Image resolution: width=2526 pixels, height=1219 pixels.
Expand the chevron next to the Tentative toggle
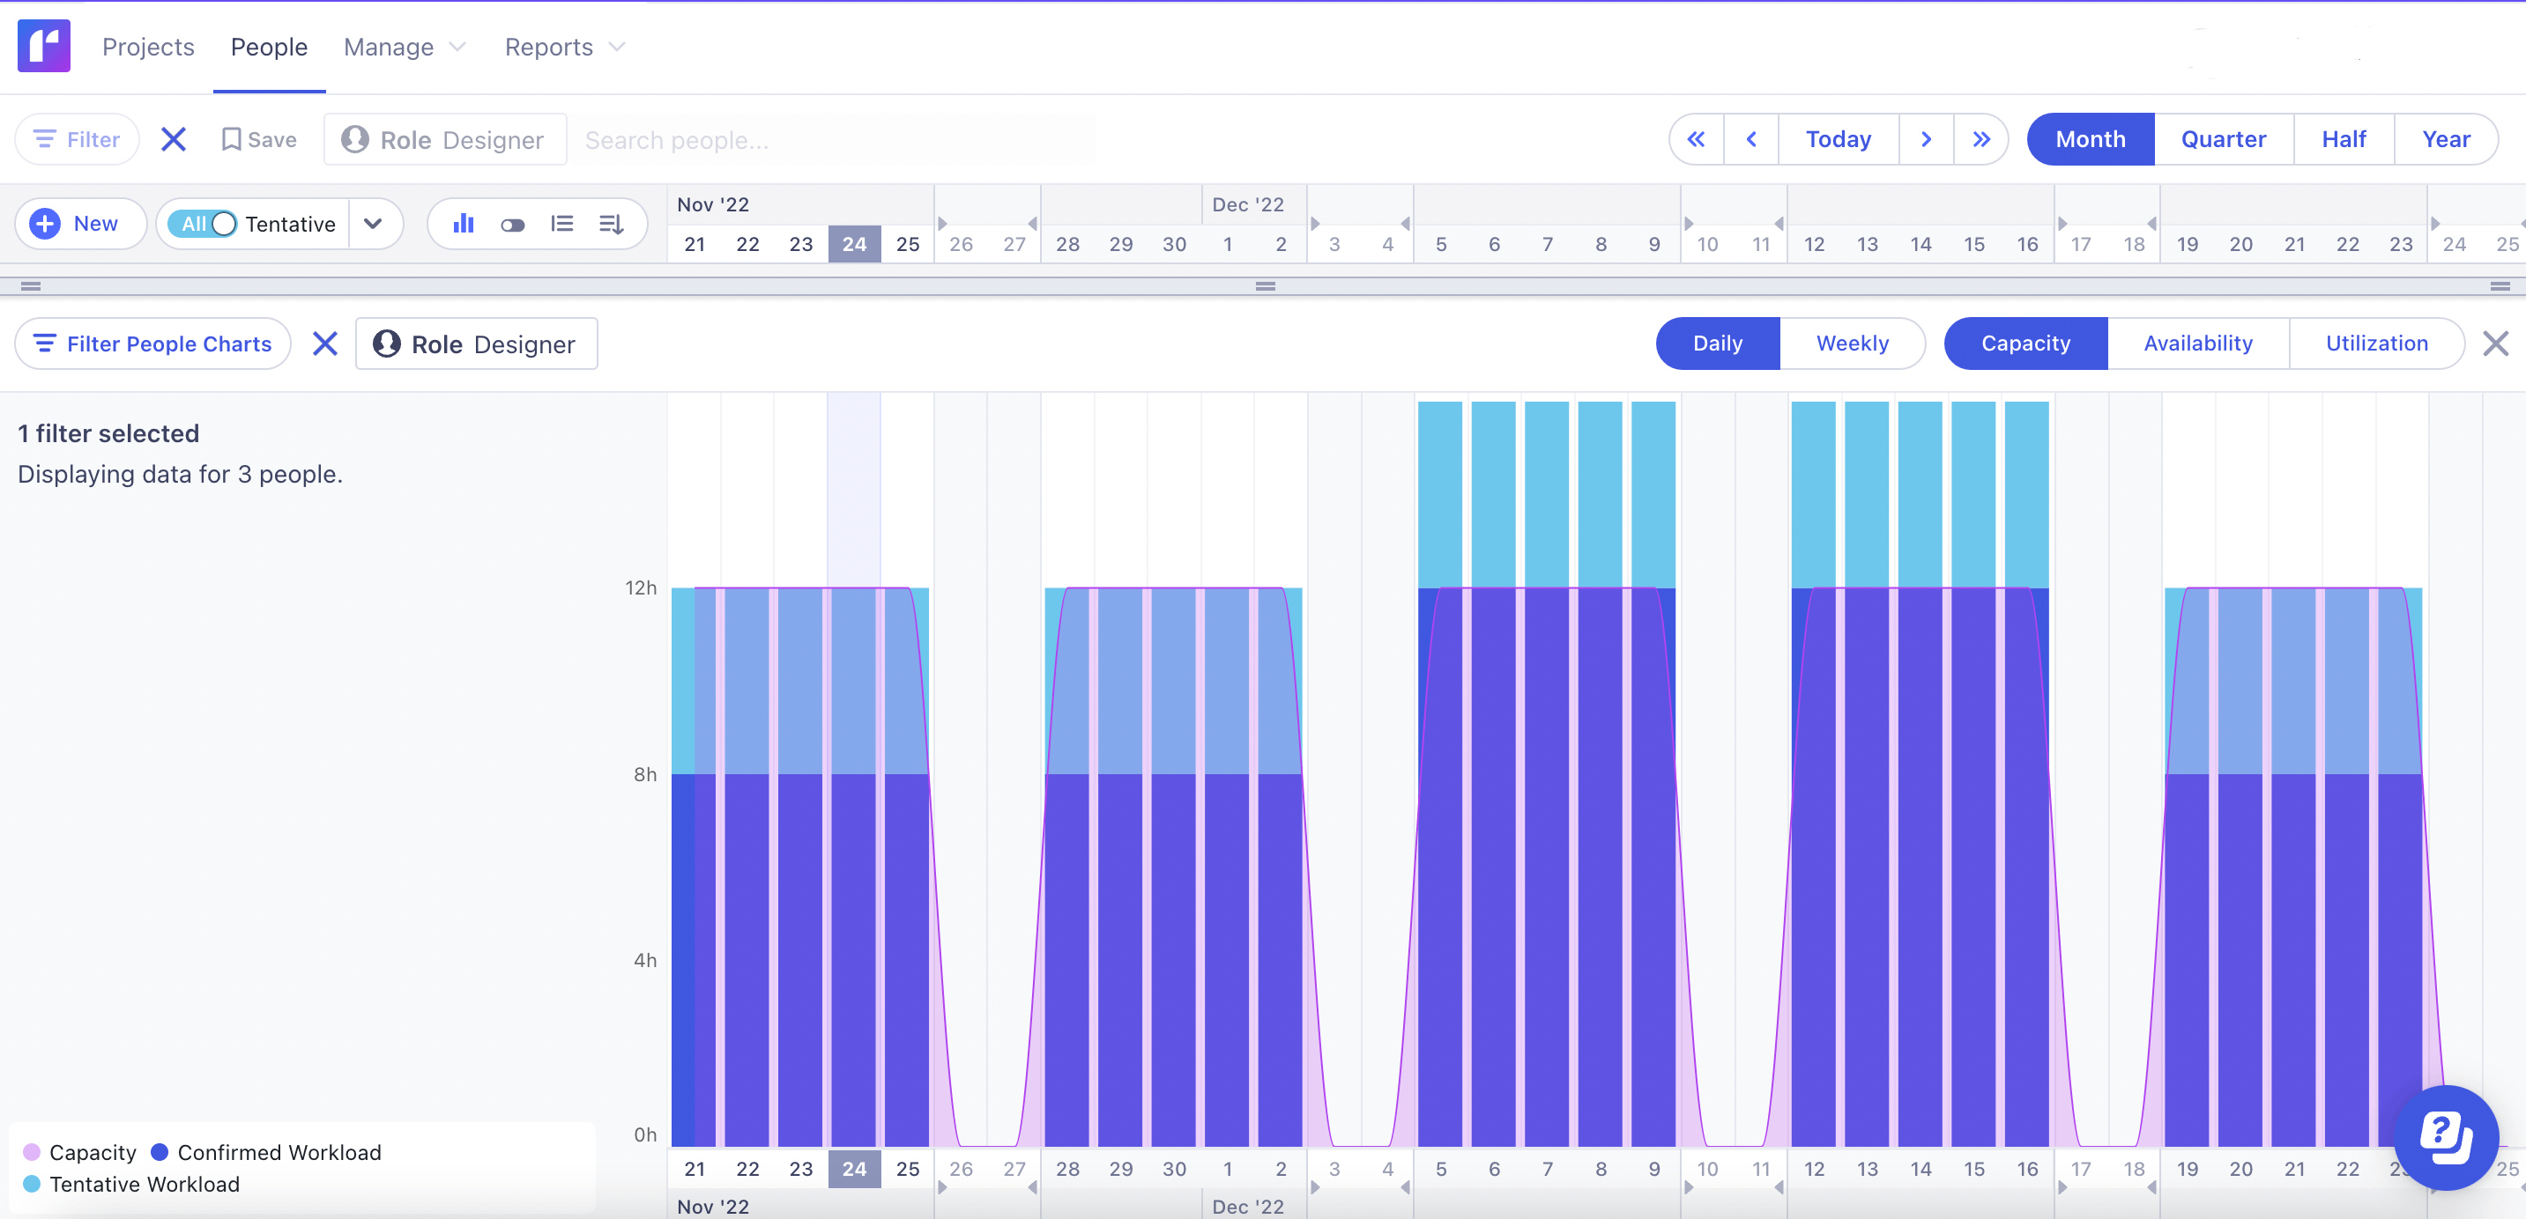tap(374, 224)
